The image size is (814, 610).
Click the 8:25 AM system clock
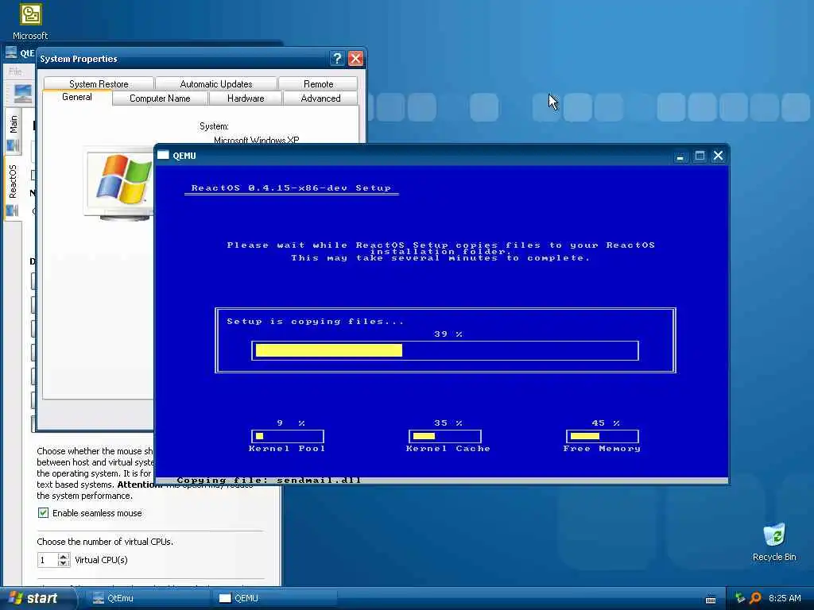point(785,598)
